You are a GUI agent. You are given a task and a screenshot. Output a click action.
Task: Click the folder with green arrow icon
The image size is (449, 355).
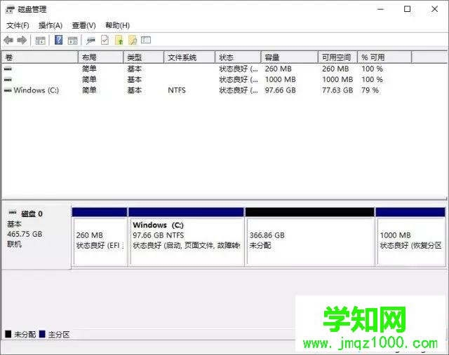point(119,40)
